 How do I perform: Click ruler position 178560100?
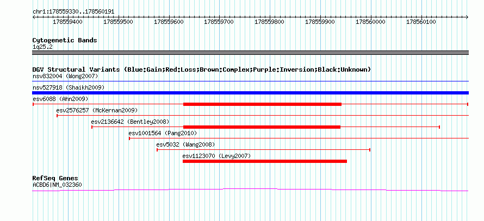(421, 22)
